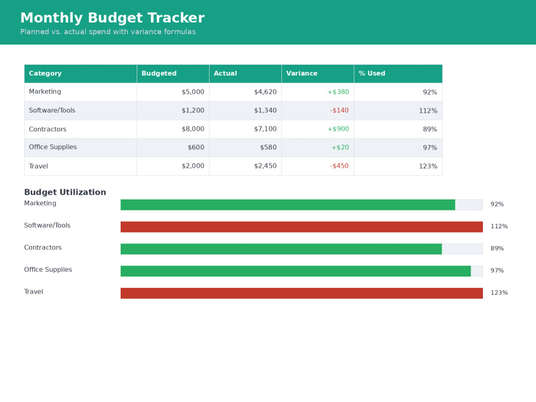536x402 pixels.
Task: Click the subtitle about variance formulas
Action: [108, 32]
